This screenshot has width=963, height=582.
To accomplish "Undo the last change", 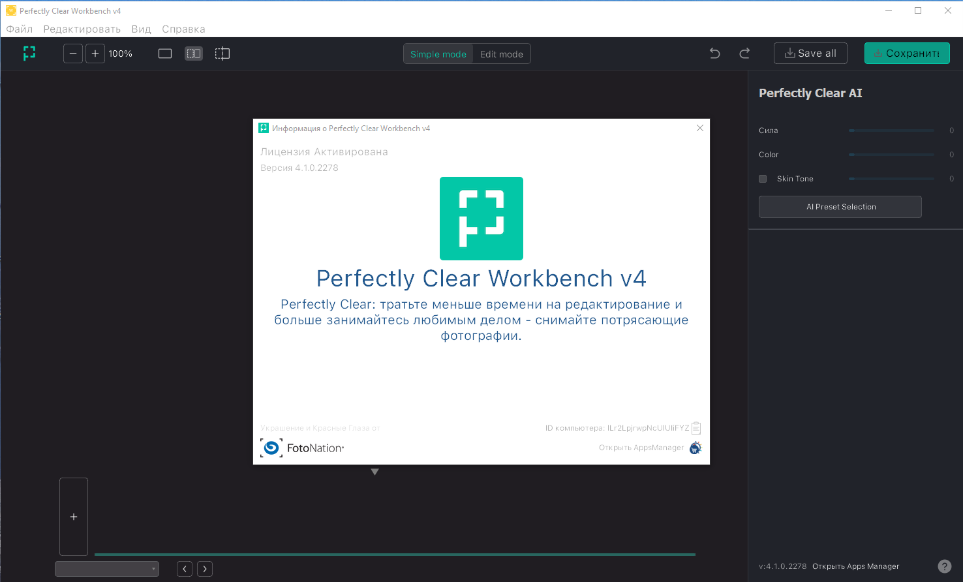I will (x=715, y=54).
